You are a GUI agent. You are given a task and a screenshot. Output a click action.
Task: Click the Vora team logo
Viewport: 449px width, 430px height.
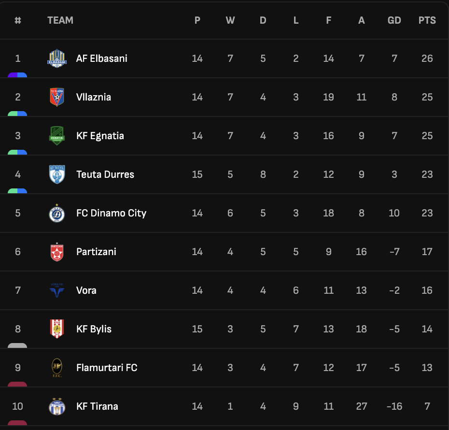[57, 290]
